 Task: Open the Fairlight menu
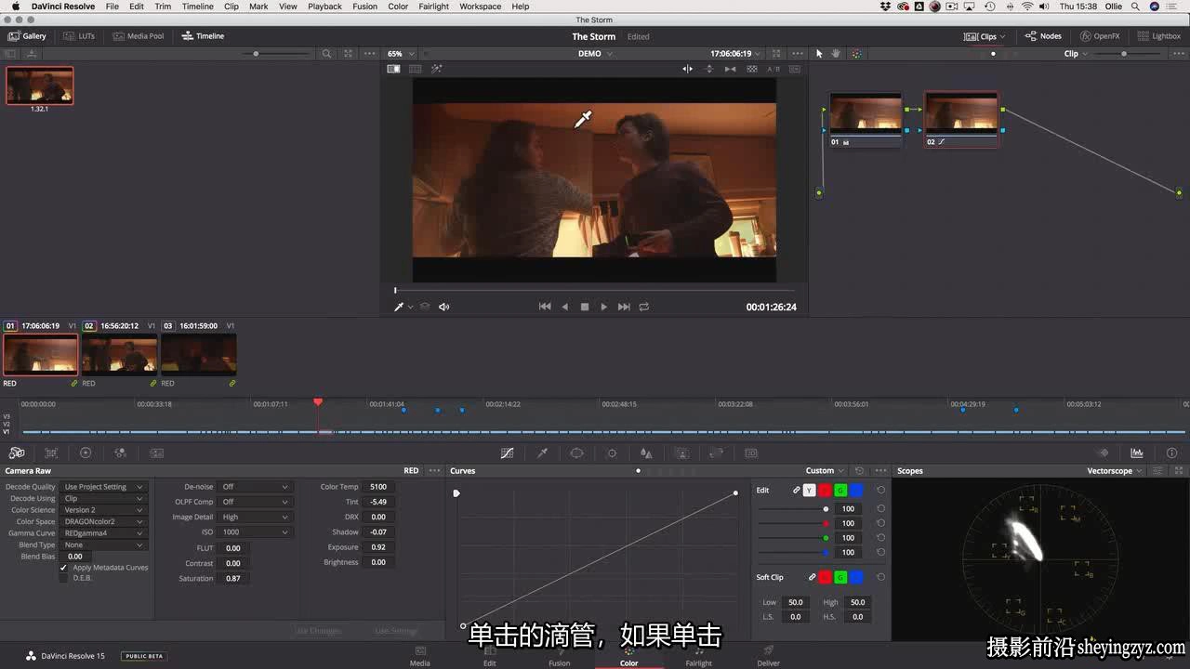[x=433, y=7]
